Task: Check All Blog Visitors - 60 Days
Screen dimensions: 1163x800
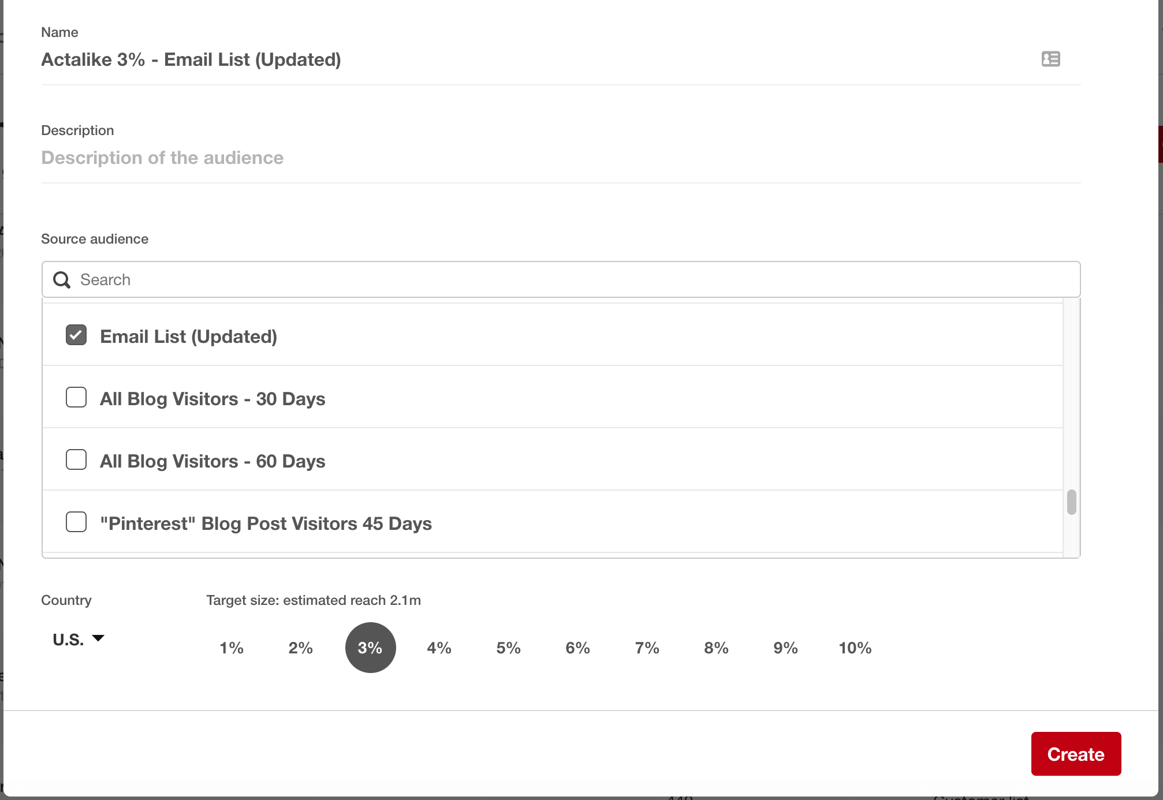Action: pyautogui.click(x=76, y=460)
